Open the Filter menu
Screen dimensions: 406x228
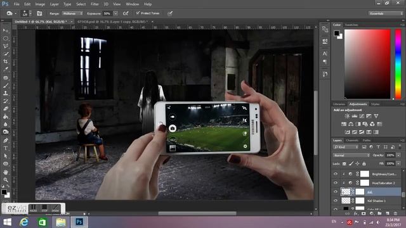[x=95, y=4]
